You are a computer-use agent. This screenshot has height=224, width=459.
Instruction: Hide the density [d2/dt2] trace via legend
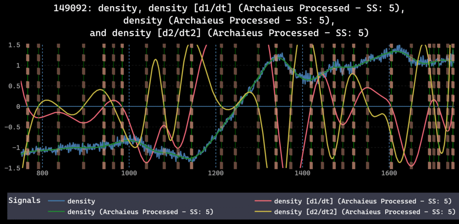(362, 211)
